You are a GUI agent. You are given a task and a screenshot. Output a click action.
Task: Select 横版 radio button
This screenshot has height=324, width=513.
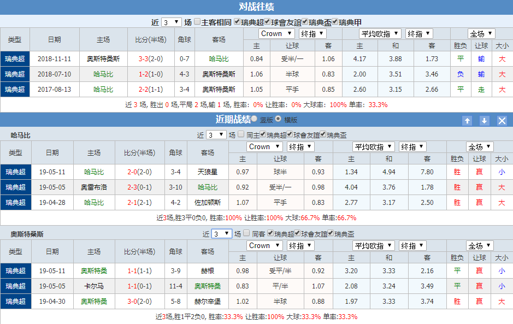278,119
